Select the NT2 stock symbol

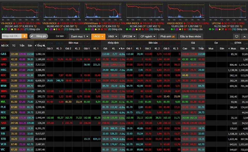pyautogui.click(x=3, y=96)
